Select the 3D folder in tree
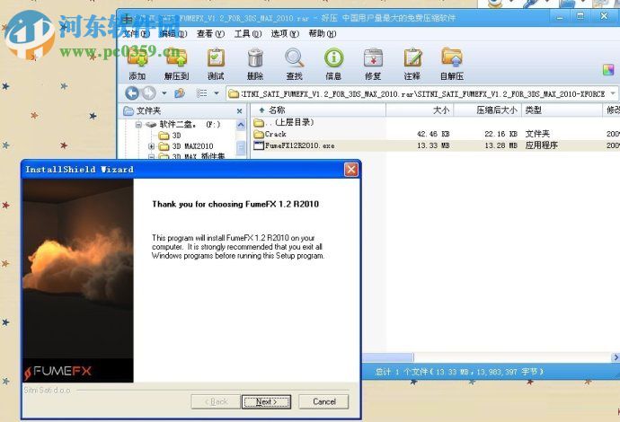The width and height of the screenshot is (620, 422). coord(176,136)
